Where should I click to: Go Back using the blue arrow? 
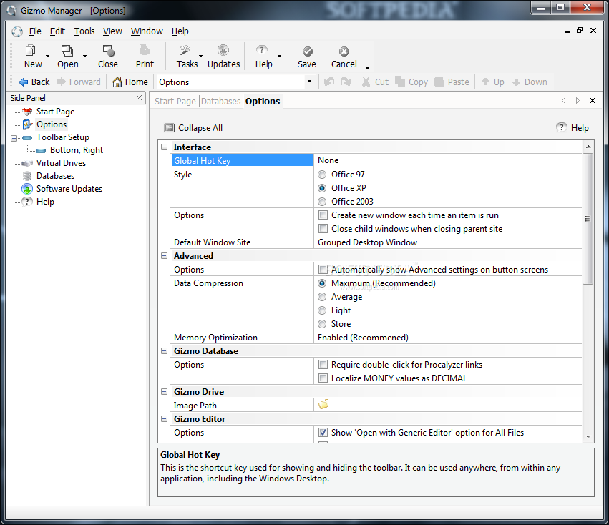pyautogui.click(x=24, y=82)
